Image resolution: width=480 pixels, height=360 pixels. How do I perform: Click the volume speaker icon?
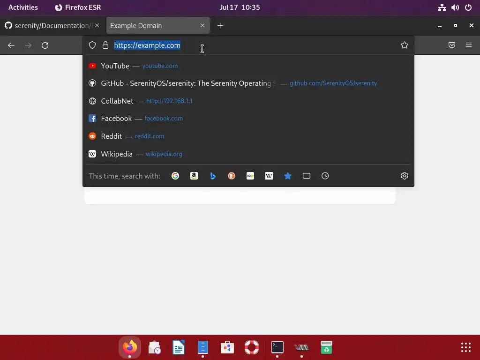pos(455,7)
